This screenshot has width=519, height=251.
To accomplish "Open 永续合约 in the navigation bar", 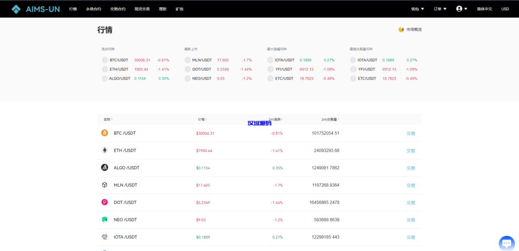I will pyautogui.click(x=93, y=9).
